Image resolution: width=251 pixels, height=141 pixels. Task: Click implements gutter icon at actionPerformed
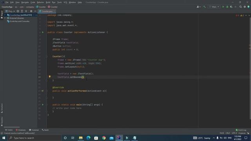coord(43,91)
